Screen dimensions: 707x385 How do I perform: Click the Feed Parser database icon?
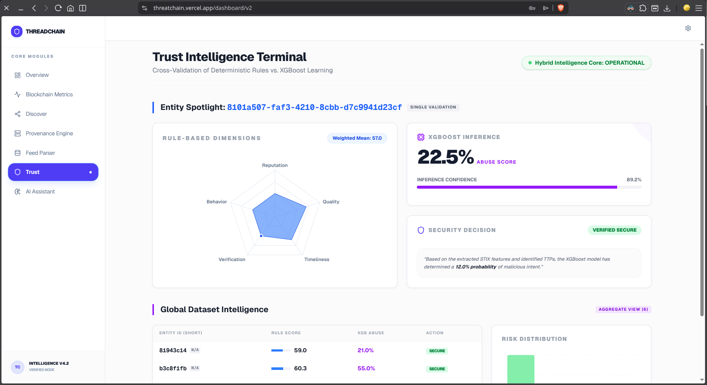pos(17,153)
